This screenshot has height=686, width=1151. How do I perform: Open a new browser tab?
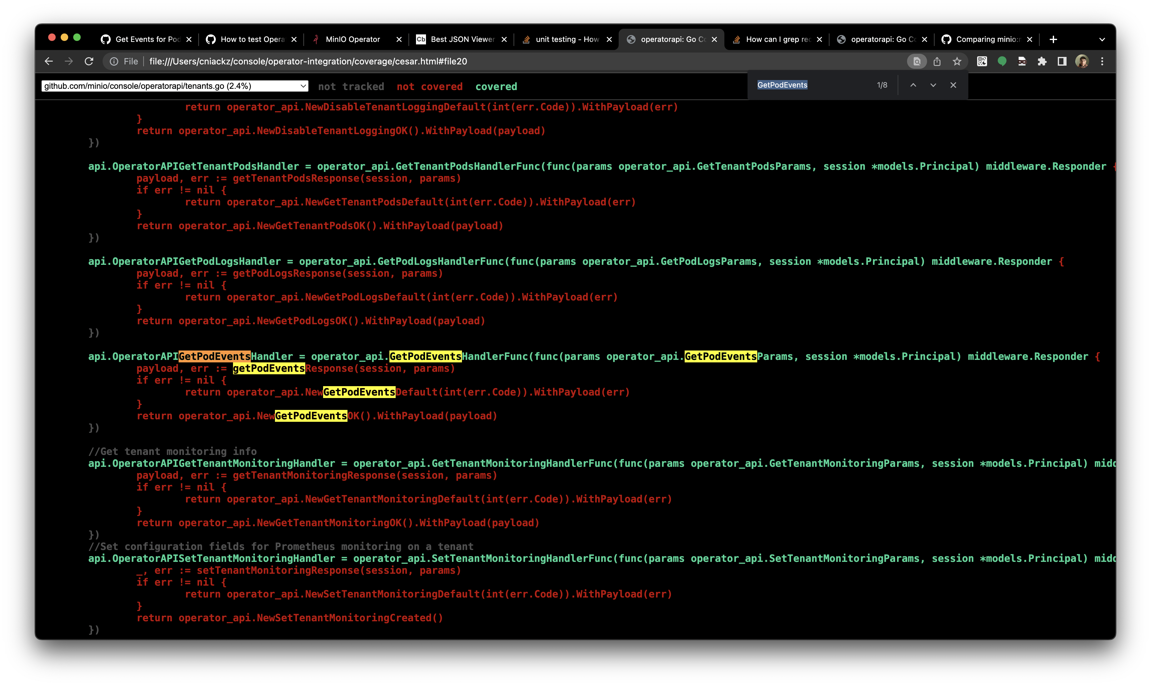click(1053, 40)
